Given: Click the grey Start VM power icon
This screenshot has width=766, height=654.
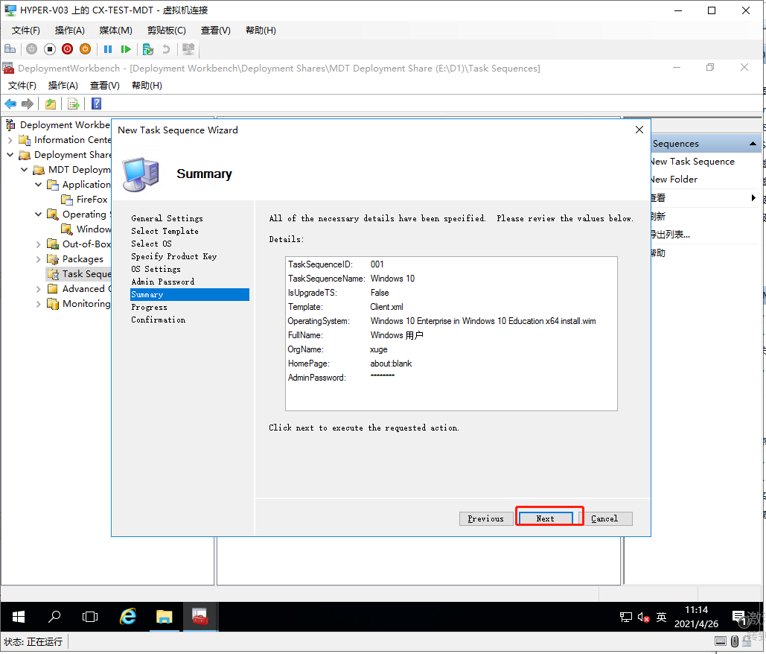Looking at the screenshot, I should click(32, 49).
